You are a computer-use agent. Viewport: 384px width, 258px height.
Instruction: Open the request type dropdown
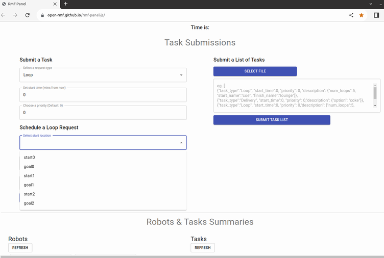(103, 75)
